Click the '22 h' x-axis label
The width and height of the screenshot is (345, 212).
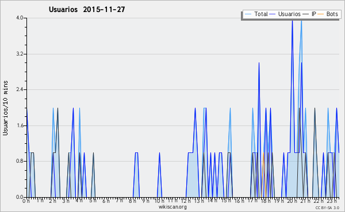[x=319, y=201]
